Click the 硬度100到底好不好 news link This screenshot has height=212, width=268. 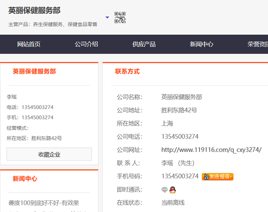tap(44, 203)
